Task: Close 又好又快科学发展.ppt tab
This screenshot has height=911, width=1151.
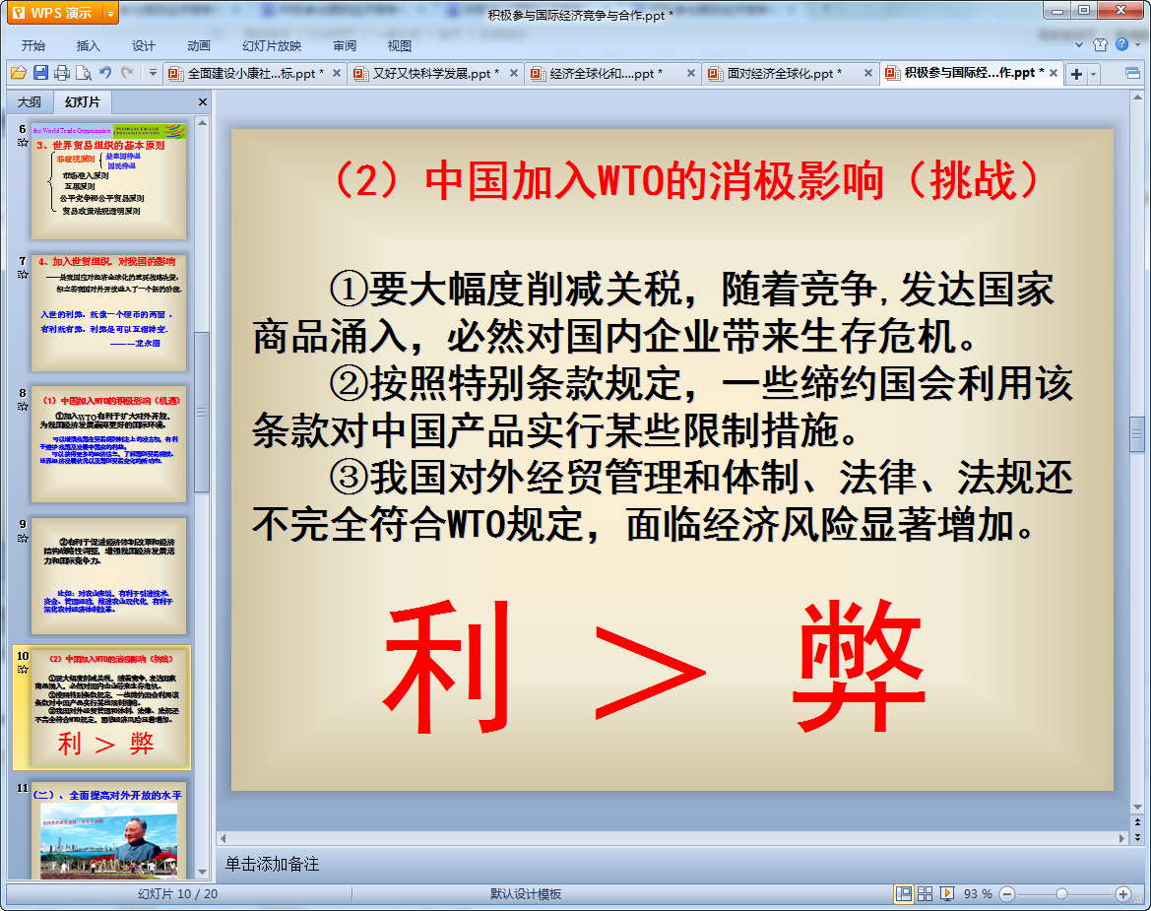Action: tap(514, 73)
